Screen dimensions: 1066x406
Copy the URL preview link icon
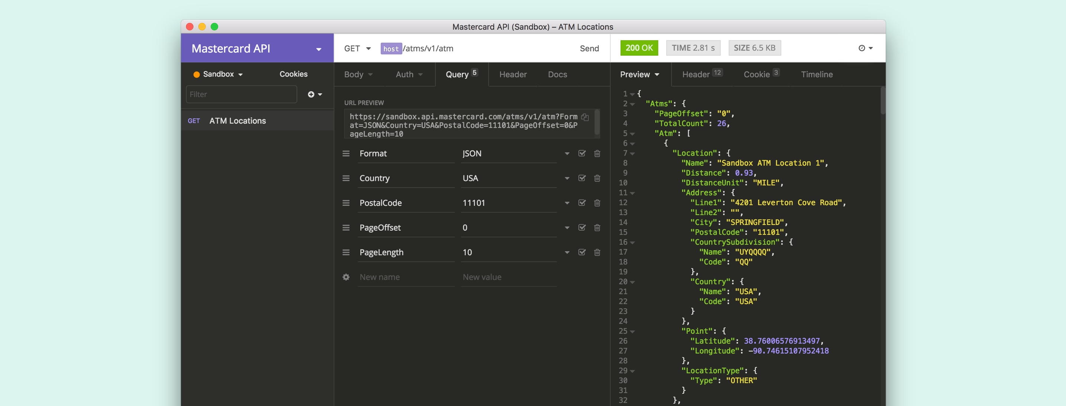pyautogui.click(x=584, y=117)
